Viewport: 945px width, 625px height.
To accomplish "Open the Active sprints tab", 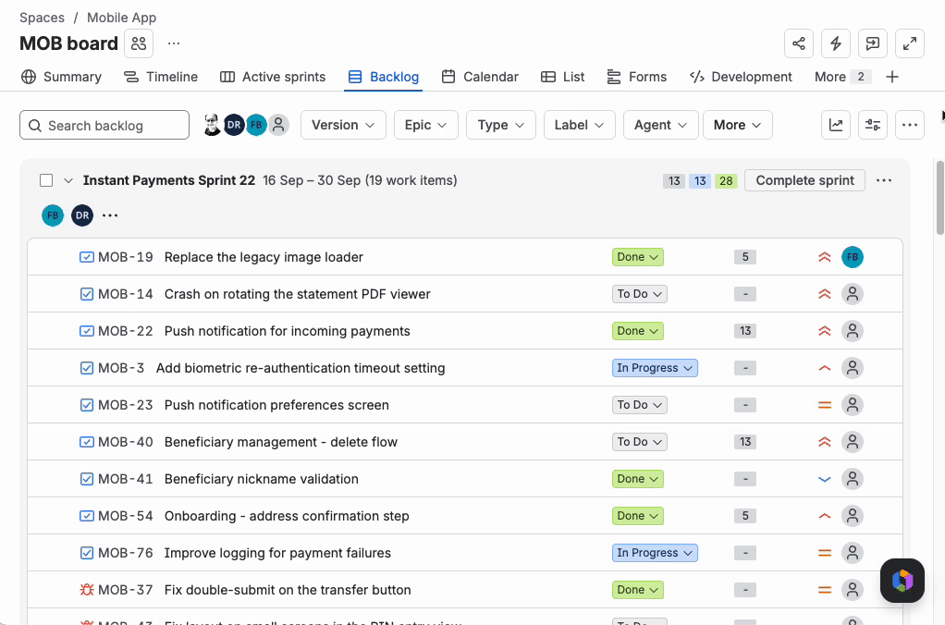I will 273,77.
